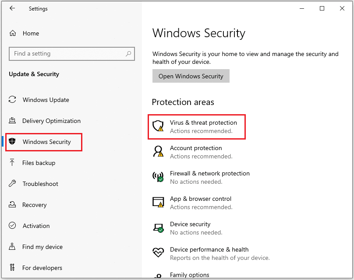Click the App & browser control icon
The height and width of the screenshot is (280, 354).
coord(158,203)
